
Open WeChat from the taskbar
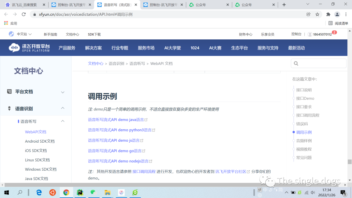94,192
